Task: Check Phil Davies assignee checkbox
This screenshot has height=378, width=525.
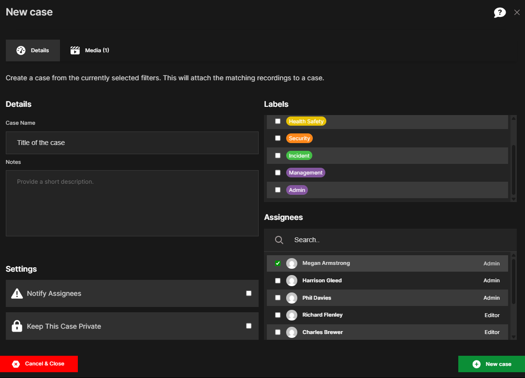Action: coord(277,298)
